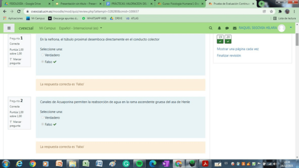Jump to question 19 in quiz navigation
The image size is (299, 168).
pos(220,39)
